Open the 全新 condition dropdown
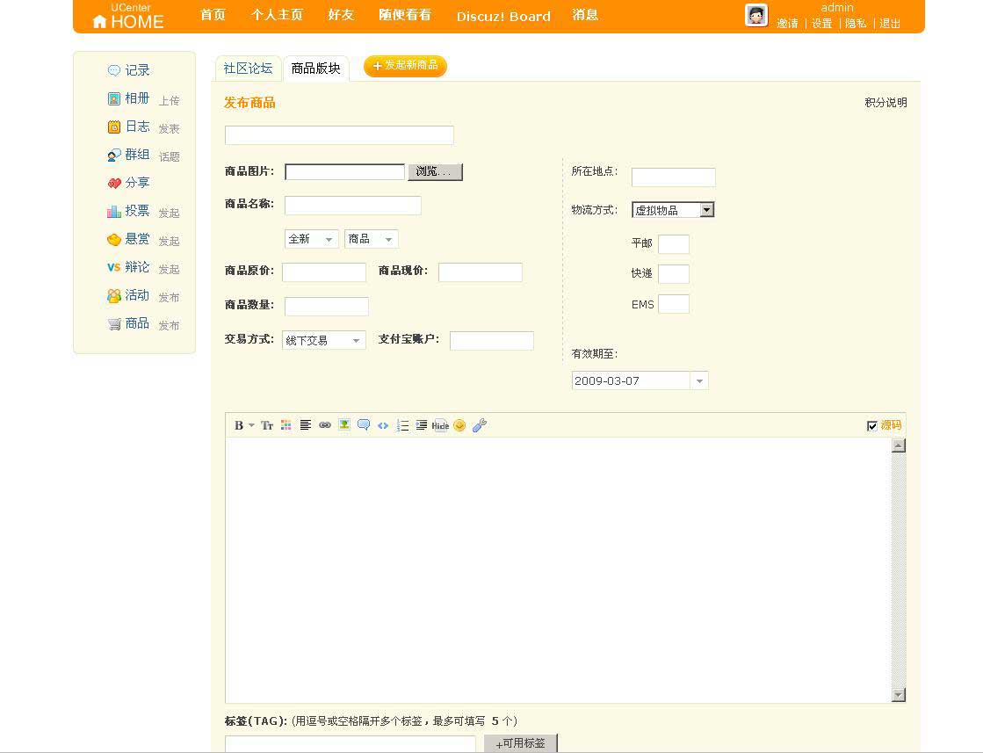Image resolution: width=983 pixels, height=753 pixels. coord(312,239)
